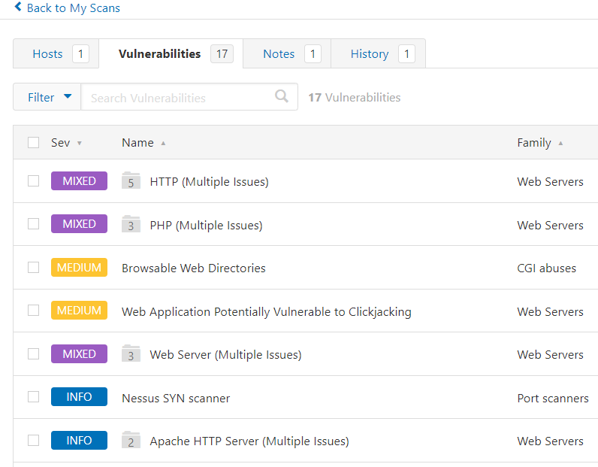Open Web Application Potentially Vulnerable to Clickjacking
Image resolution: width=598 pixels, height=467 pixels.
[x=267, y=312]
